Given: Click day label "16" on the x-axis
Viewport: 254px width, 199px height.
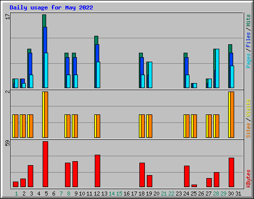Looking at the screenshot, I should (x=127, y=194).
